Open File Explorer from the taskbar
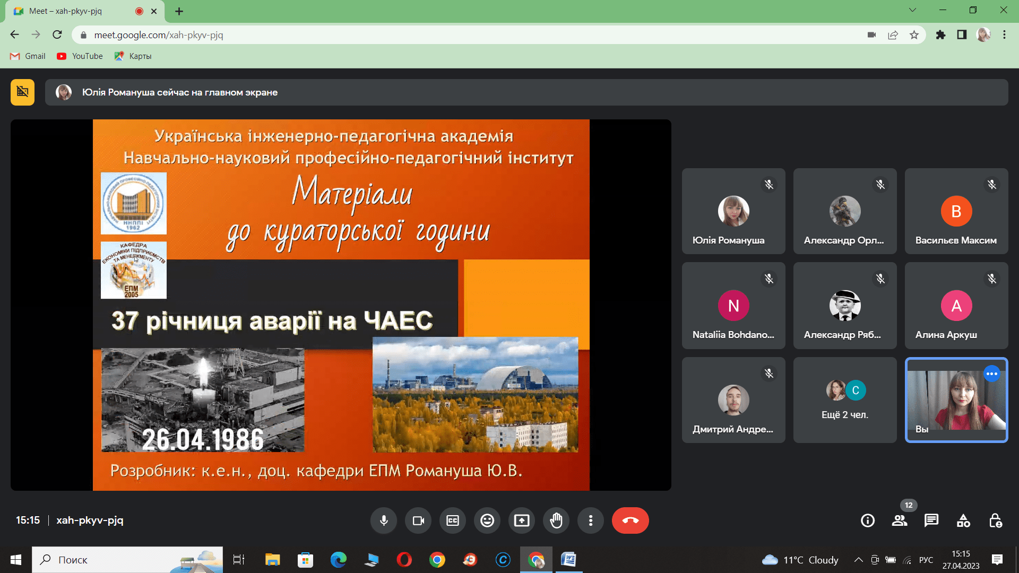Viewport: 1019px width, 573px height. coord(272,560)
